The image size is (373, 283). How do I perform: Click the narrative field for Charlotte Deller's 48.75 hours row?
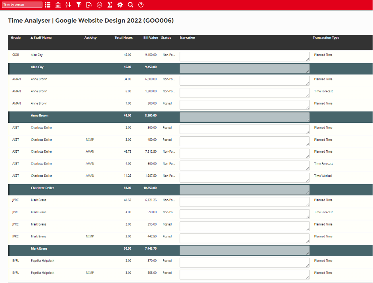point(244,153)
